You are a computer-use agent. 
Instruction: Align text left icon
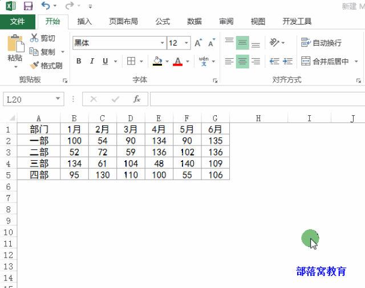tap(229, 62)
